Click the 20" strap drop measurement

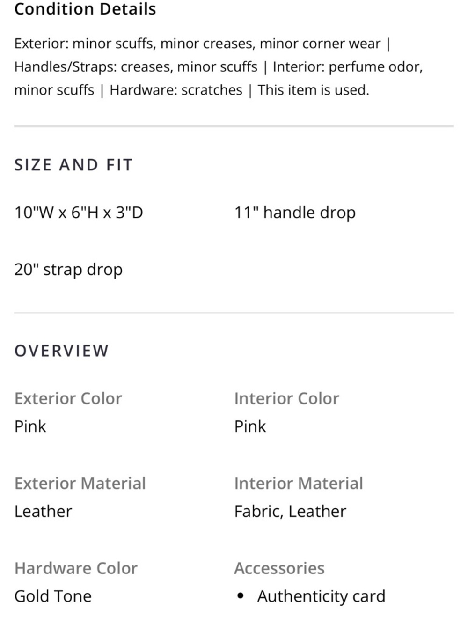tap(68, 269)
